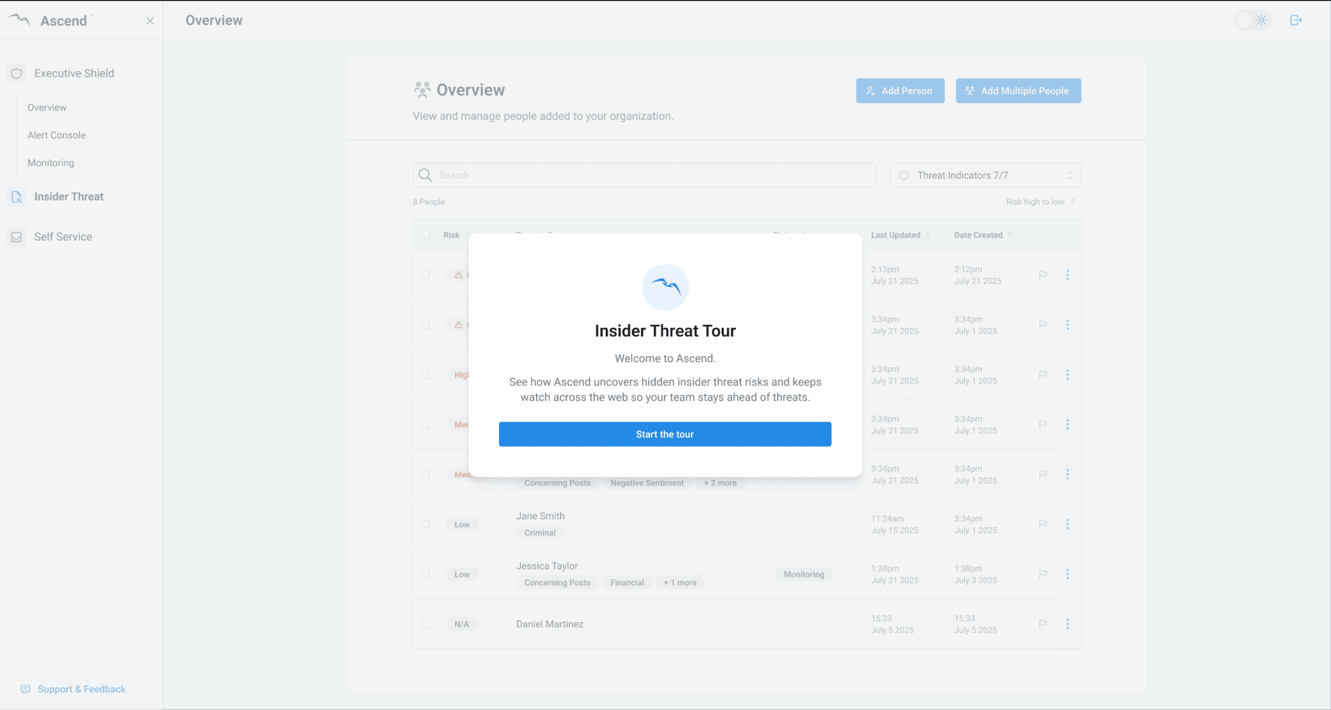Image resolution: width=1331 pixels, height=710 pixels.
Task: Open Alert Console in sidebar
Action: [56, 135]
